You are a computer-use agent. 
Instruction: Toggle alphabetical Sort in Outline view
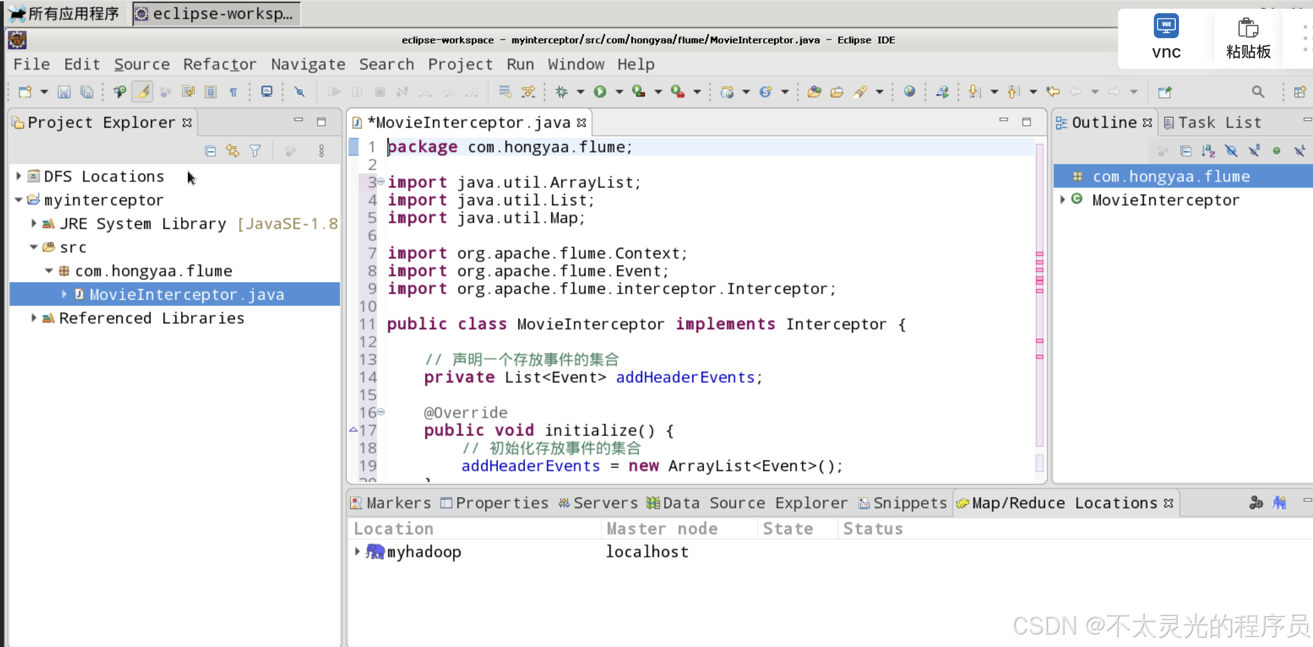pyautogui.click(x=1208, y=151)
